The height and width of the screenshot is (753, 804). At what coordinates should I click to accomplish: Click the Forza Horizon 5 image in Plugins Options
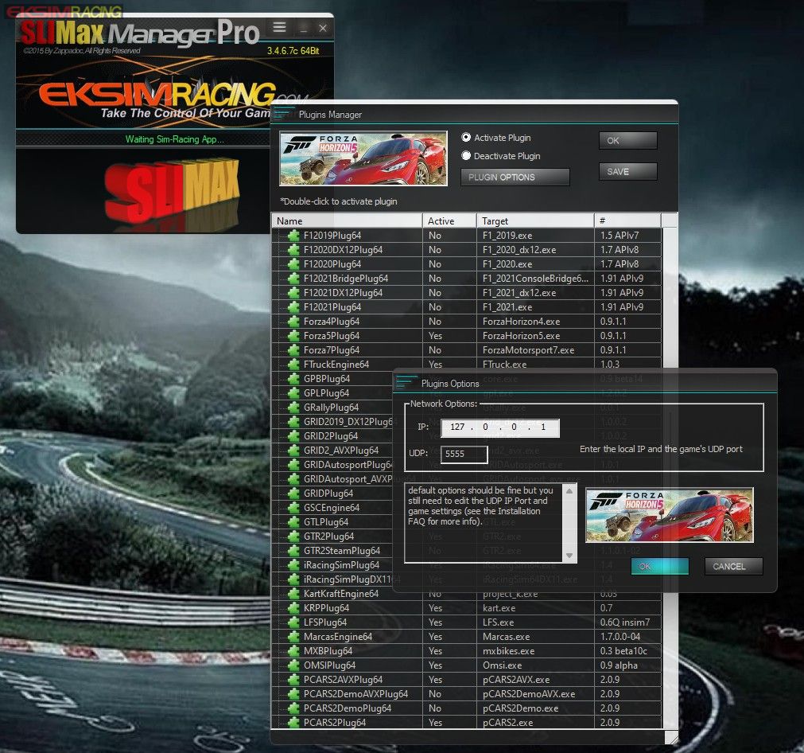669,515
